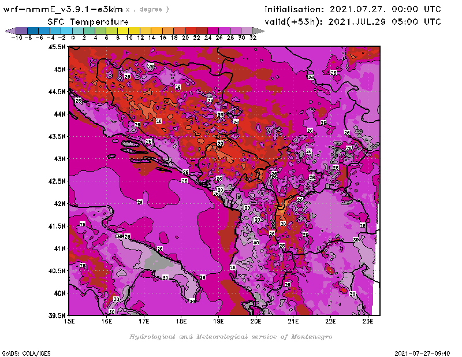Click the '16' colorbar scale label
The width and height of the screenshot is (462, 357).
[163, 38]
